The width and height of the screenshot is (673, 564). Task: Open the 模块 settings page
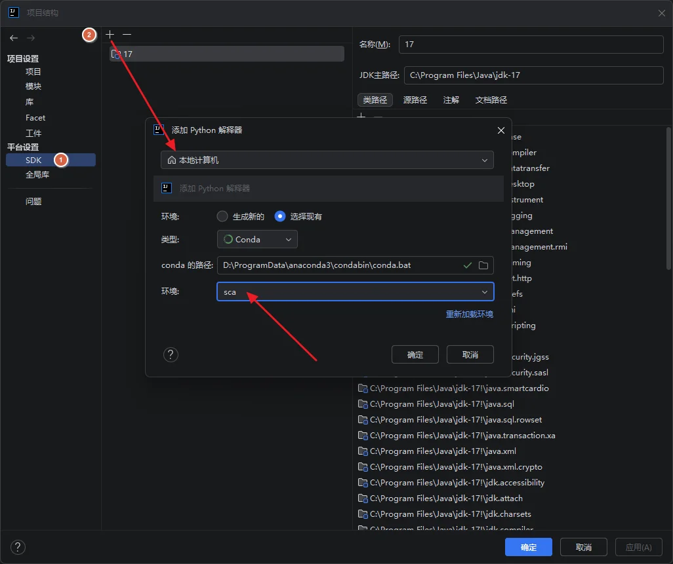(33, 86)
